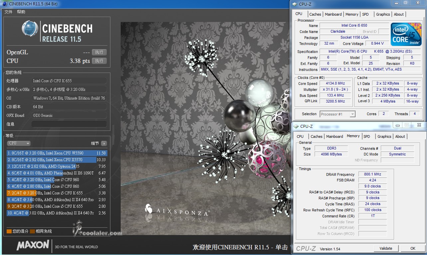427x255 pixels.
Task: Select ranking row Intel Xeon CPU W5590
Action: point(57,153)
